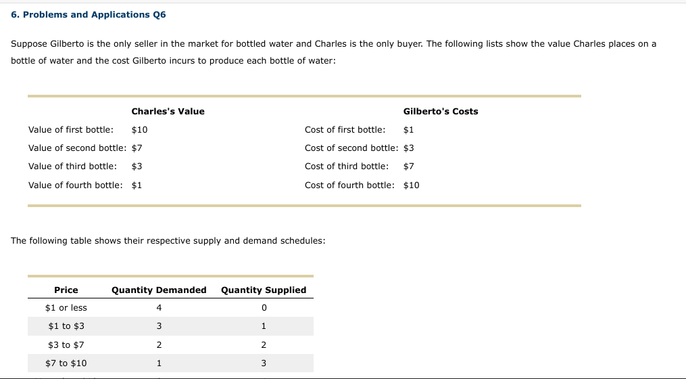Select the 'Value of second bottle:' label
The width and height of the screenshot is (686, 379).
tap(77, 148)
